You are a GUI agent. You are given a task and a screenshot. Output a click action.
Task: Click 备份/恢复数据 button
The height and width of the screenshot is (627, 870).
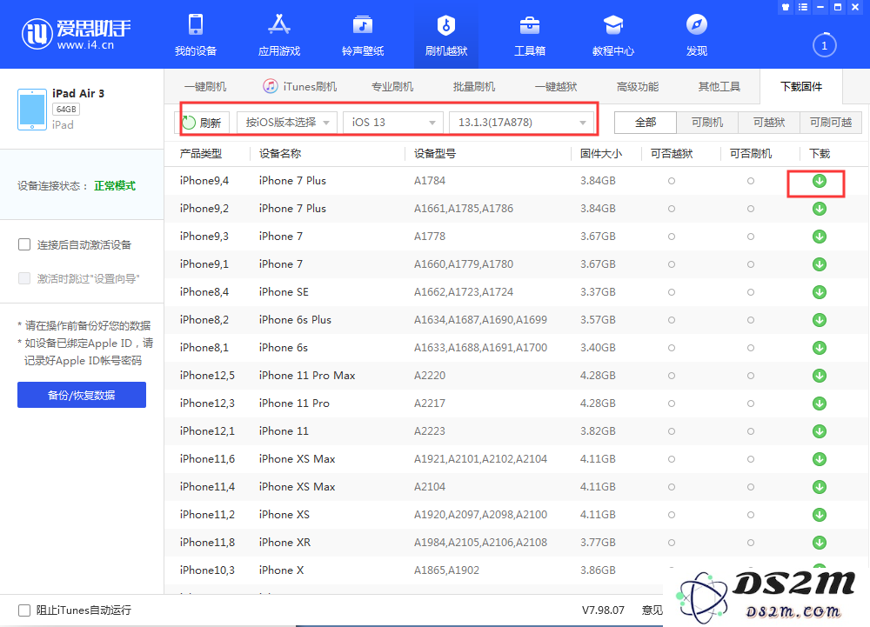tap(82, 395)
